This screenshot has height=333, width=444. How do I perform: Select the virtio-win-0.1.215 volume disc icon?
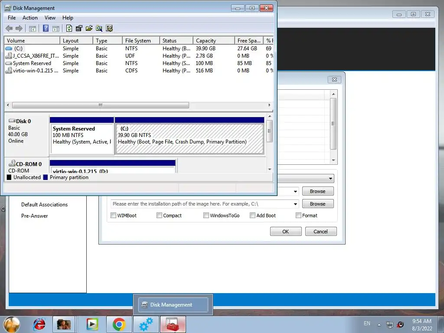(x=9, y=70)
